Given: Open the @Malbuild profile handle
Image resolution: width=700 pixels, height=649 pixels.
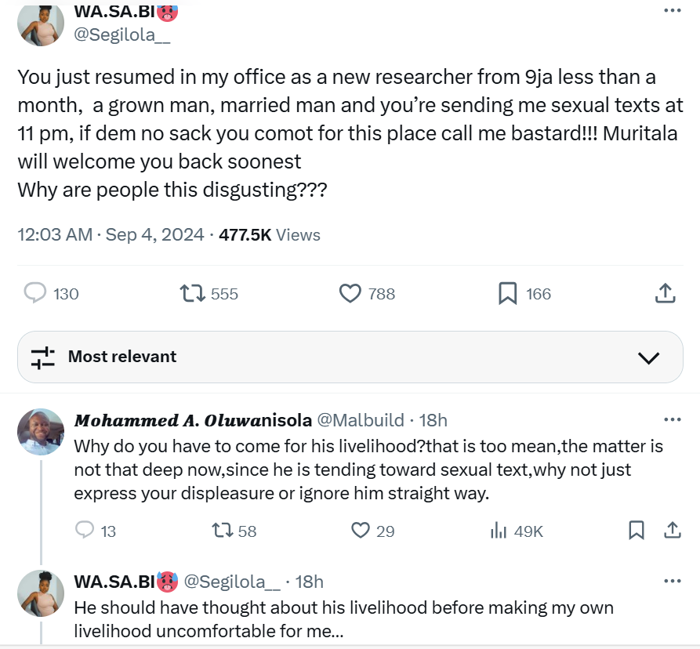Looking at the screenshot, I should (361, 420).
